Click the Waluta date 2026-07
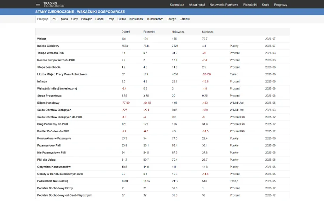 tap(270, 39)
